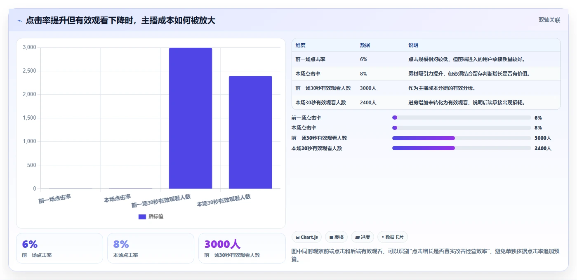Click the 前一场点击率 progress row label
577x280 pixels.
(x=306, y=118)
